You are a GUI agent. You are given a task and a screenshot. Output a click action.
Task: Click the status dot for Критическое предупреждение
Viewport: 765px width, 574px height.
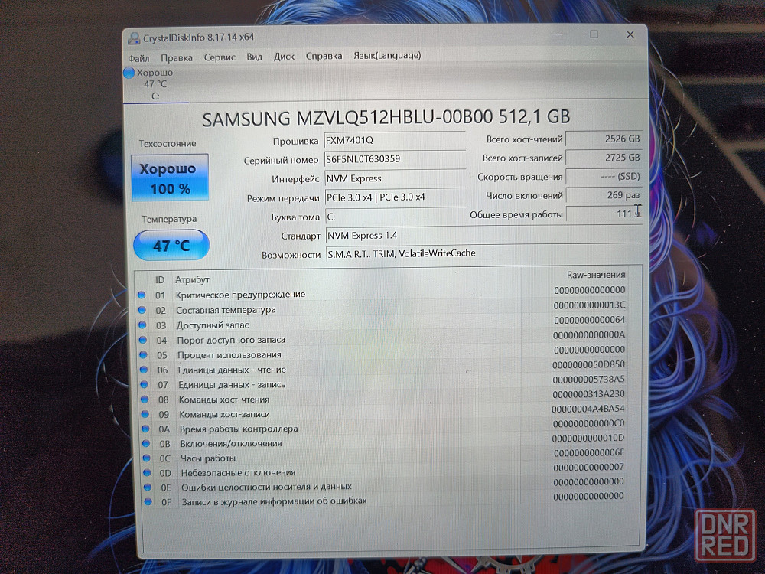(142, 295)
